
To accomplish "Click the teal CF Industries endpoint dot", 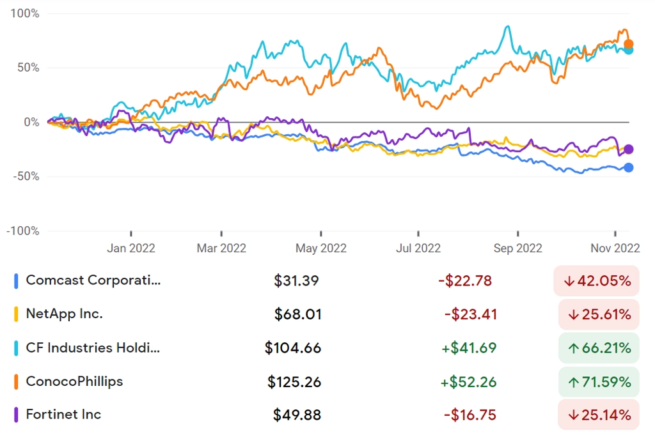I will 629,50.
